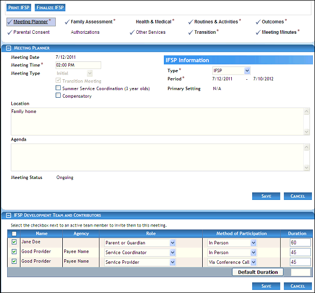Save the meeting planner details

[x=266, y=196]
